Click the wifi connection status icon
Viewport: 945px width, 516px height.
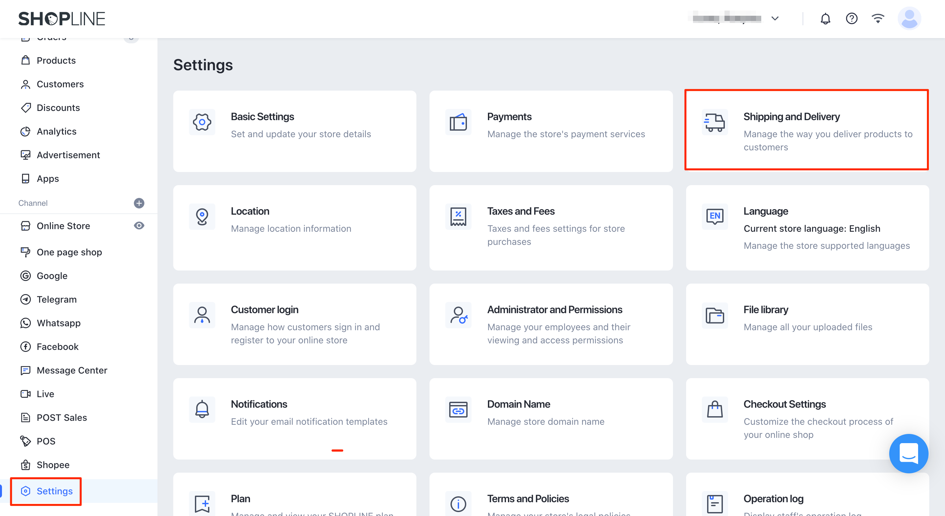pyautogui.click(x=878, y=18)
